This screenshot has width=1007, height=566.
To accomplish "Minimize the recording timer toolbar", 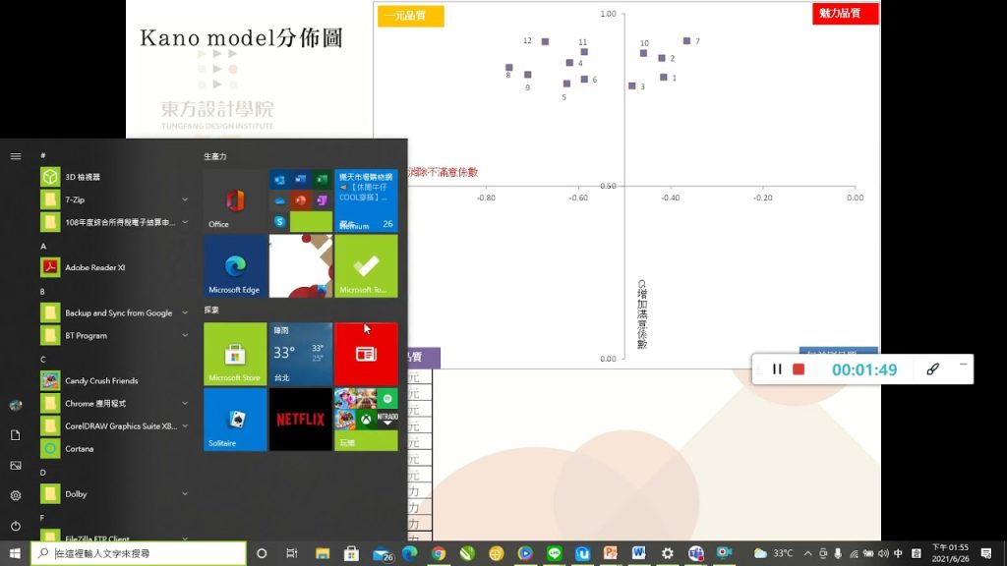I will tap(963, 364).
